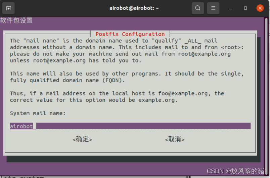Click the 'System mail name:' label
The width and height of the screenshot is (270, 178).
[x=38, y=113]
